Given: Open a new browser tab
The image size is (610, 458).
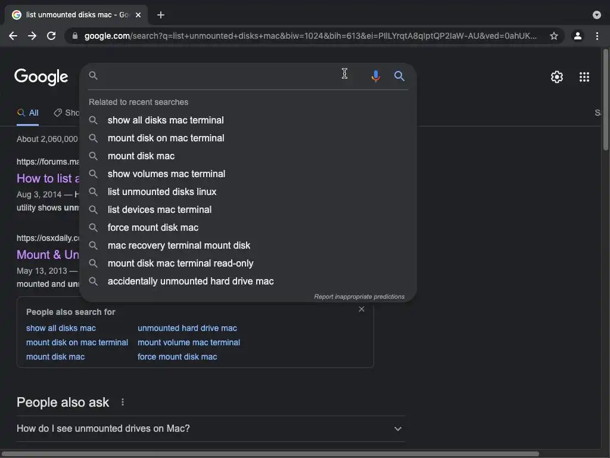Looking at the screenshot, I should (x=161, y=15).
